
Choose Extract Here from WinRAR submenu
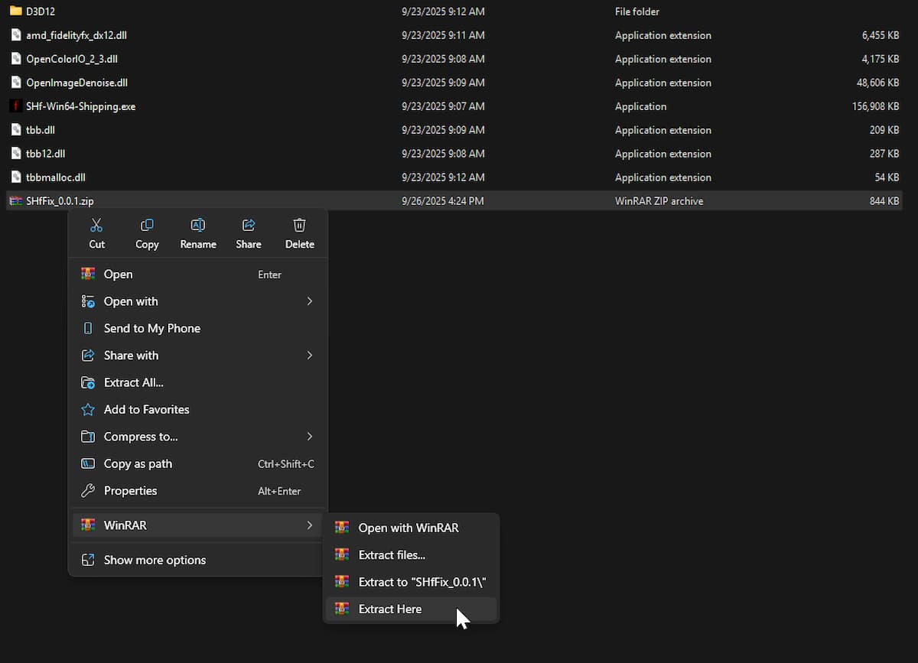point(390,609)
